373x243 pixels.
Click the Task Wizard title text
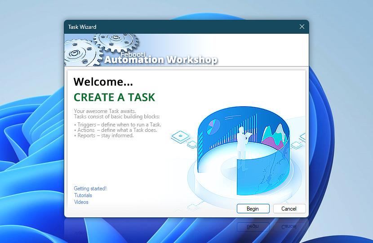(82, 27)
